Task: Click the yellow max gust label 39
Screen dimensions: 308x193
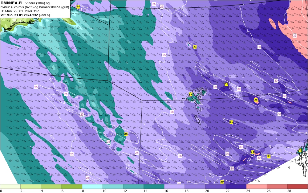Action: click(x=222, y=182)
